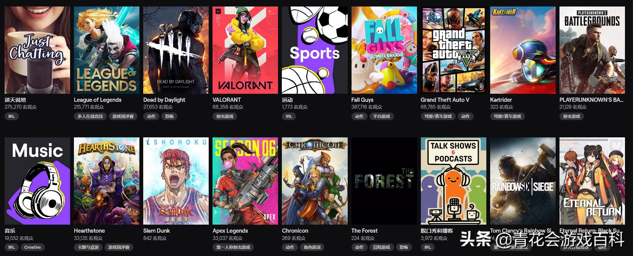Select the 恐怖 tag under Dead by Daylight
This screenshot has height=256, width=633.
point(169,116)
